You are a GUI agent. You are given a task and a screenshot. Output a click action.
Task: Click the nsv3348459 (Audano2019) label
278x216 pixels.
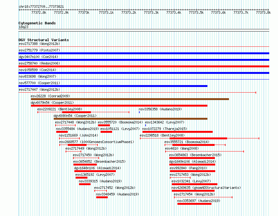117,194
